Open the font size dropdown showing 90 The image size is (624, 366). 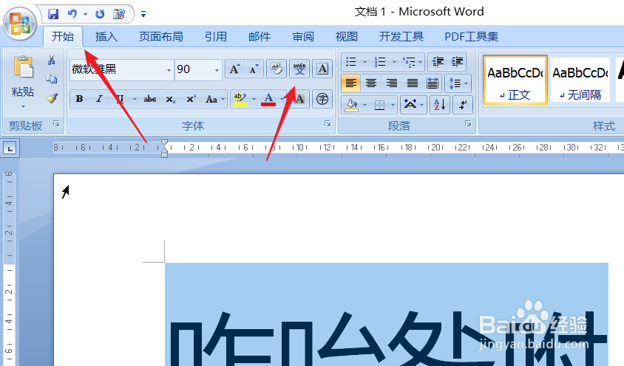click(x=217, y=70)
